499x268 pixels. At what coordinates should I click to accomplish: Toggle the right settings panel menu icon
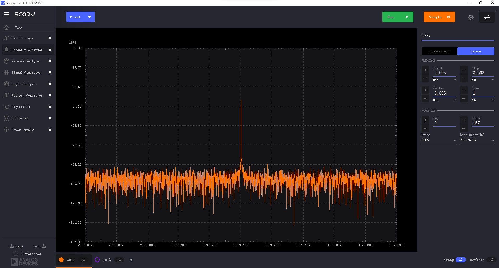[487, 17]
